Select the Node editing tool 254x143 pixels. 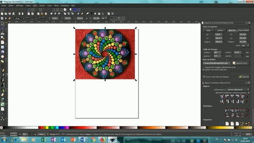(x=2, y=29)
